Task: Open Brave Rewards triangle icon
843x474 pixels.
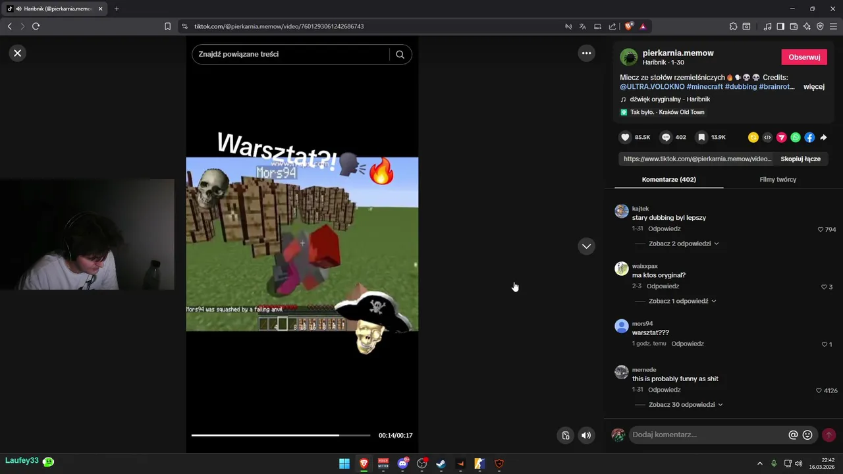Action: click(643, 26)
